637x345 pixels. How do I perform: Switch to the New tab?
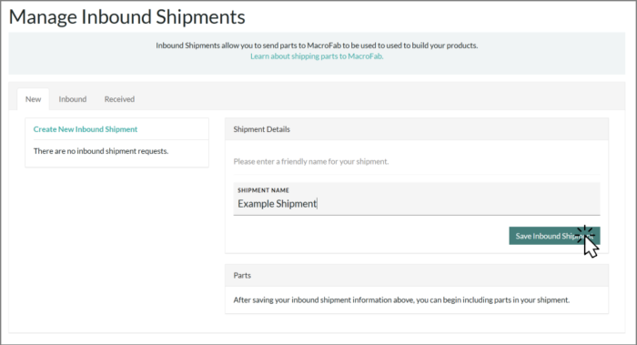[33, 99]
